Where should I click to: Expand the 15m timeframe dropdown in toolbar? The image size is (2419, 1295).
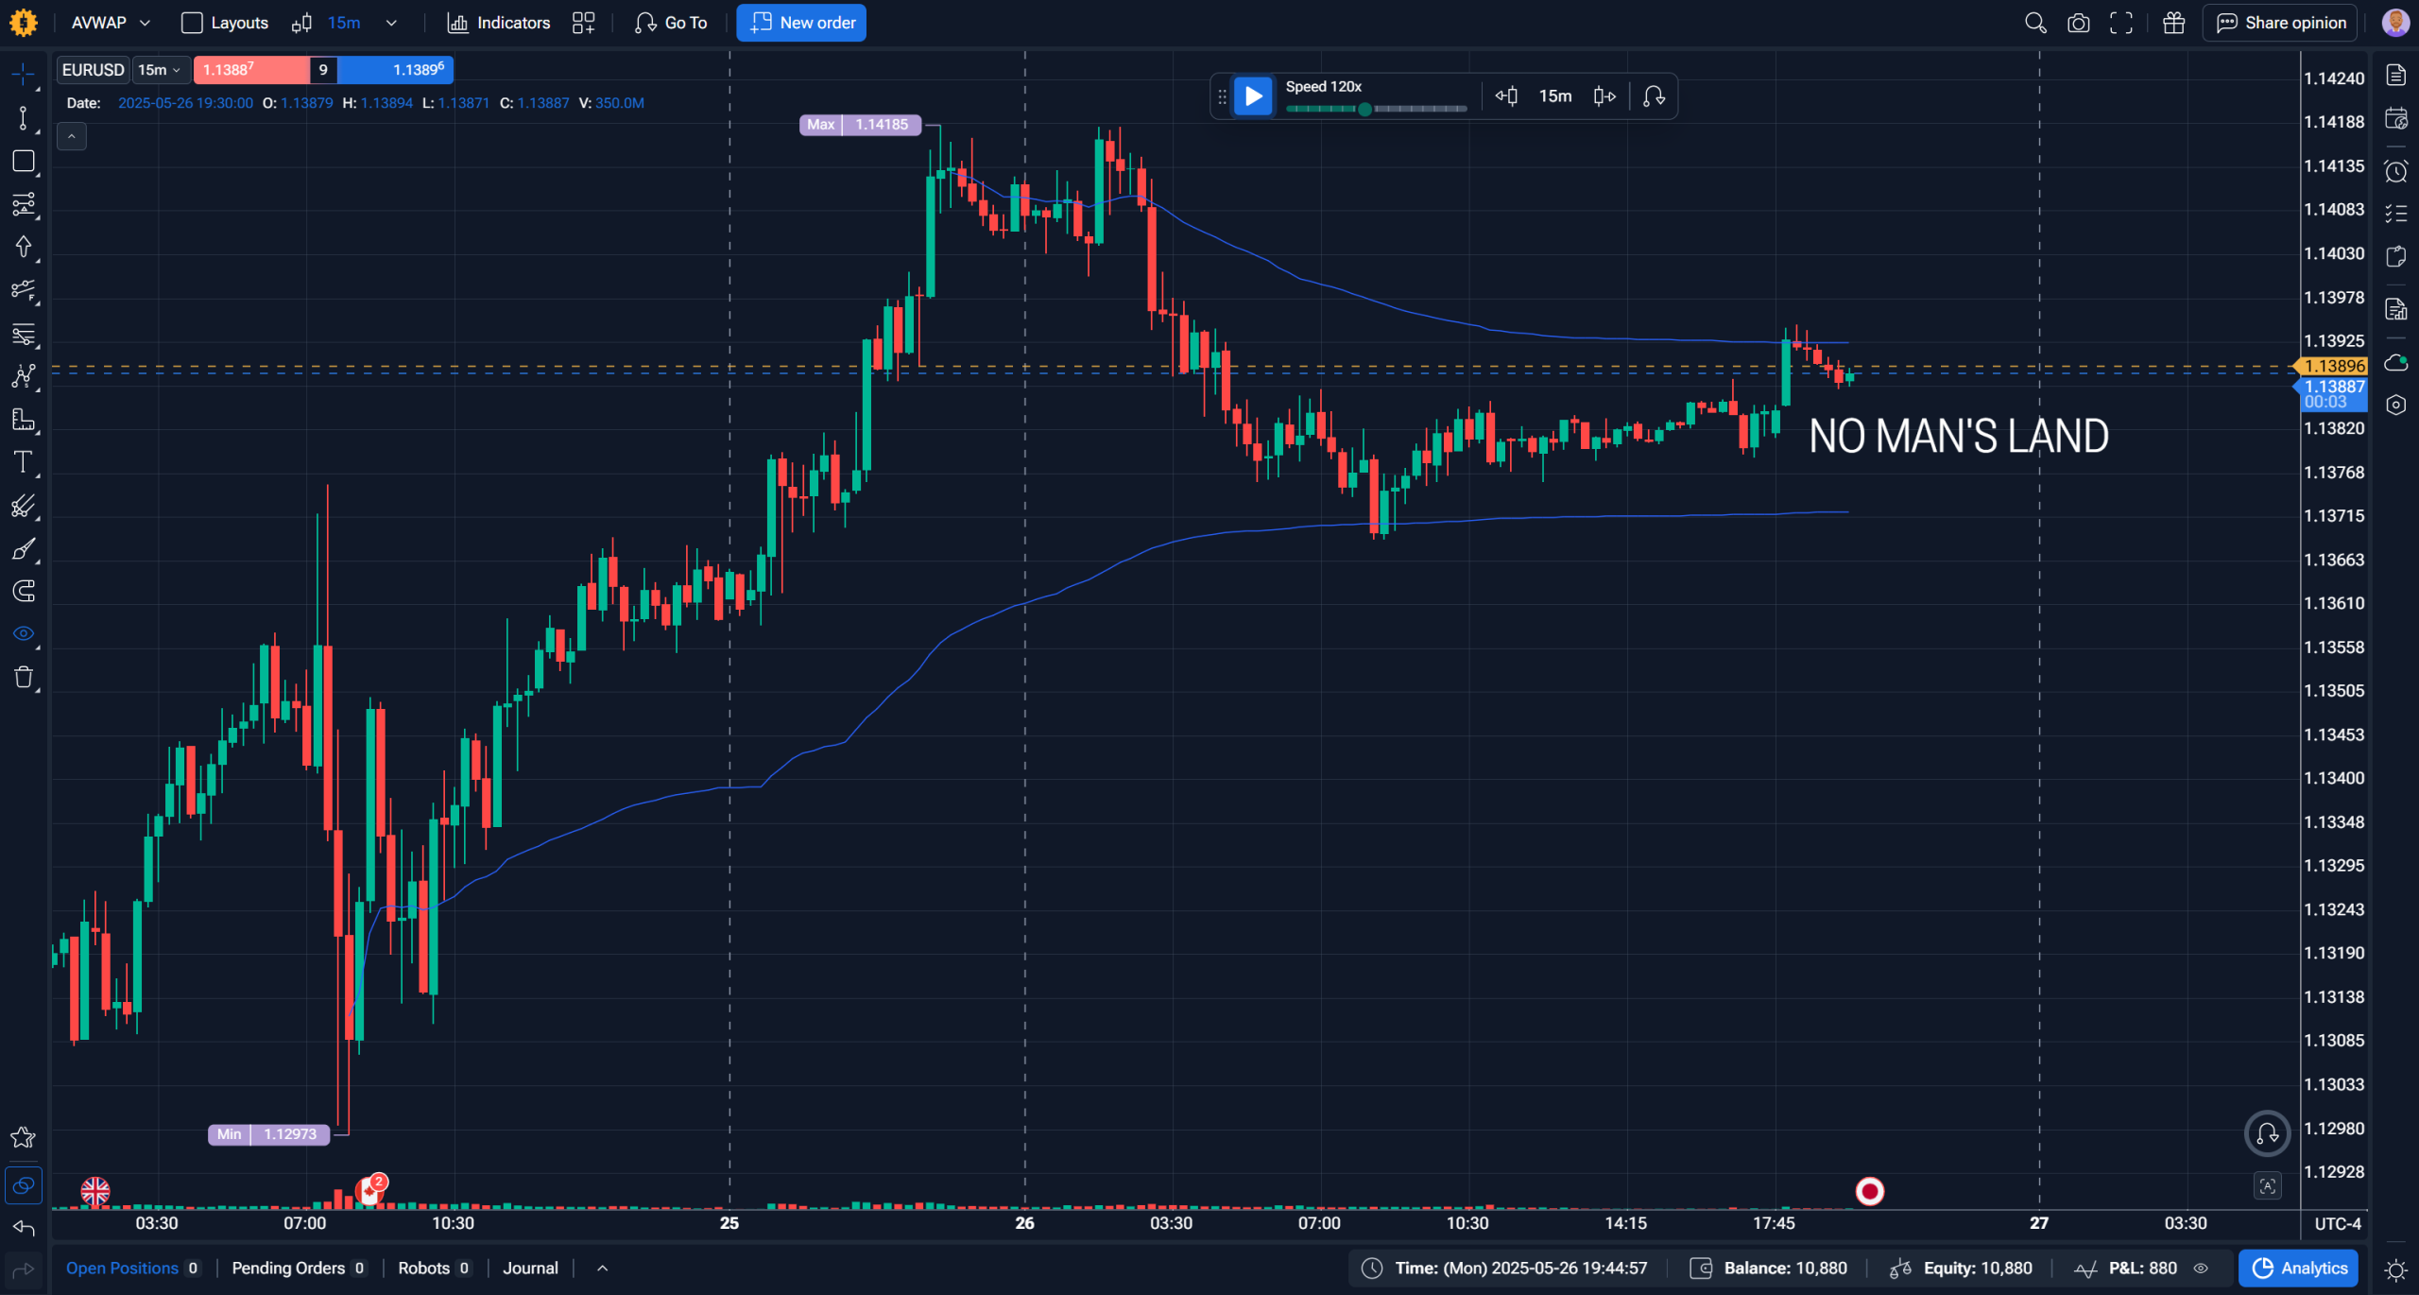click(x=391, y=23)
